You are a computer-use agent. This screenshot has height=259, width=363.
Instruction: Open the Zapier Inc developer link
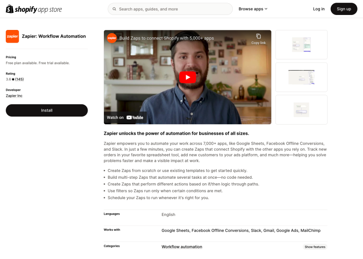click(14, 96)
